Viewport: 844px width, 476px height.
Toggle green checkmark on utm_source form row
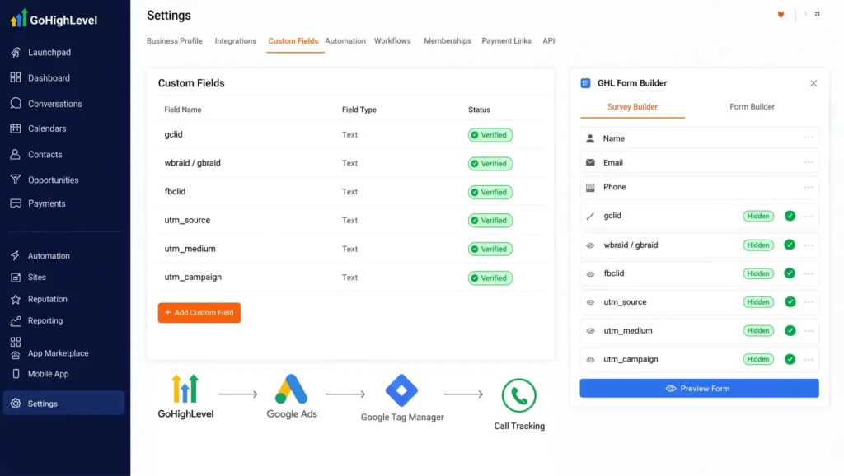point(790,301)
